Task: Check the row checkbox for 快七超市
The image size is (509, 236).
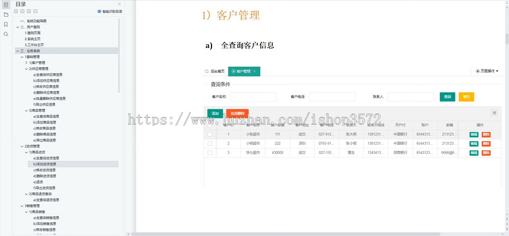Action: [x=210, y=152]
